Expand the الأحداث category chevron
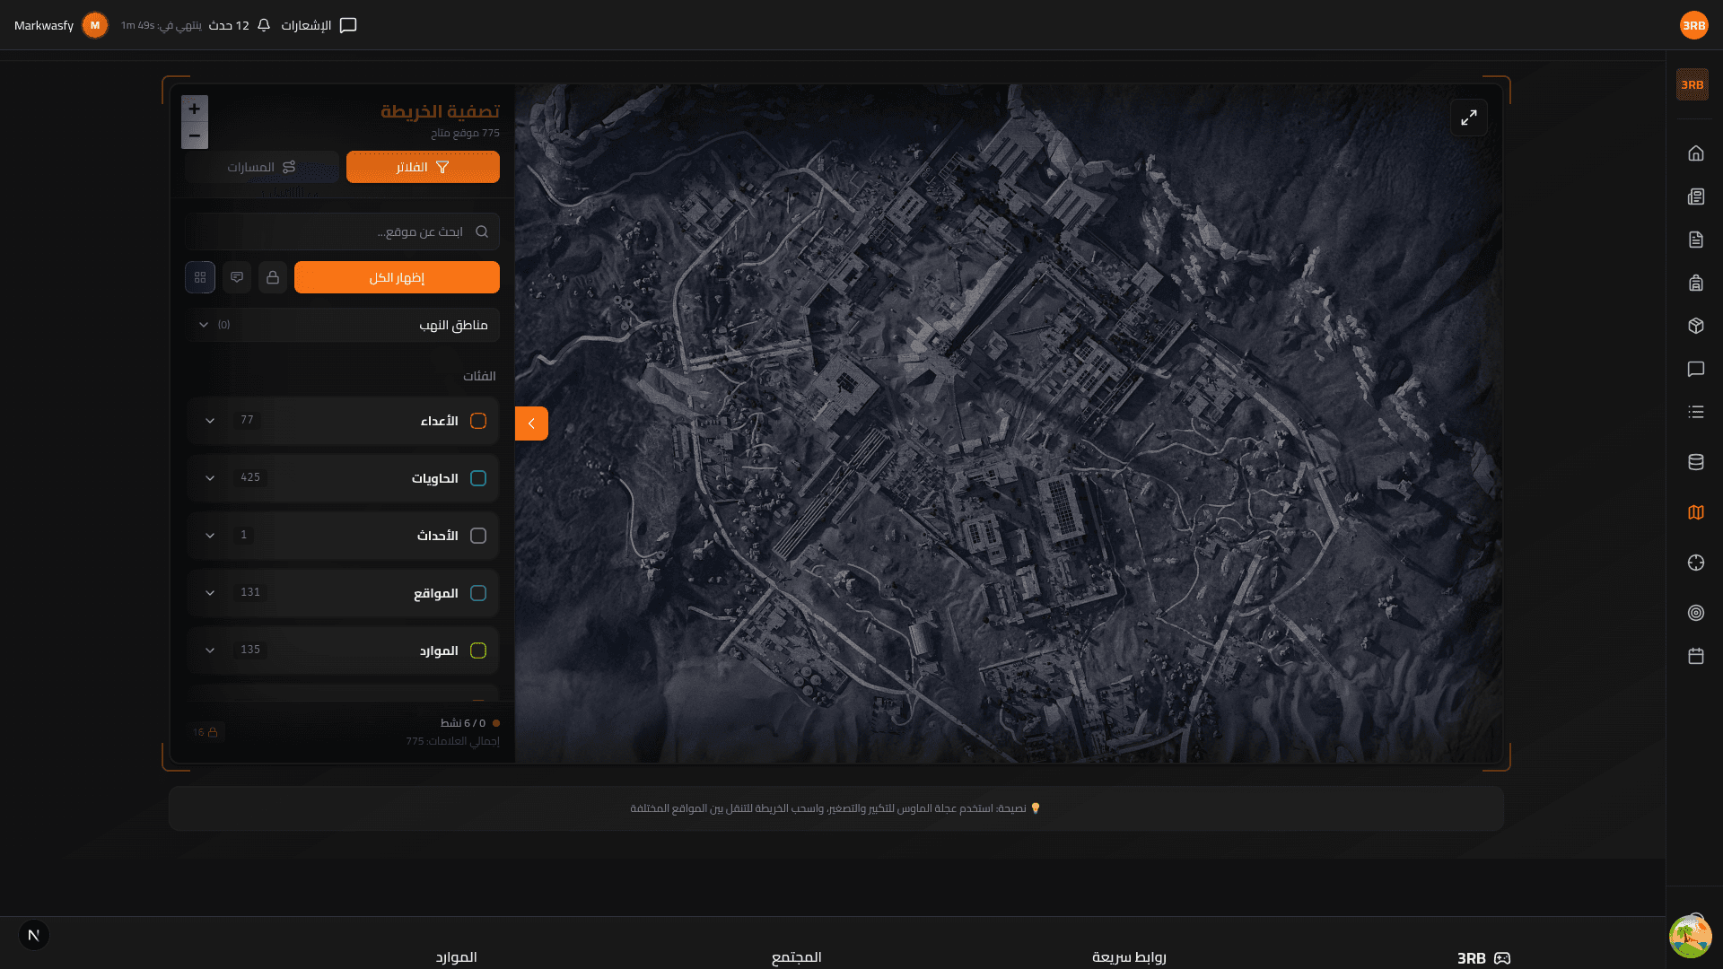 point(210,536)
